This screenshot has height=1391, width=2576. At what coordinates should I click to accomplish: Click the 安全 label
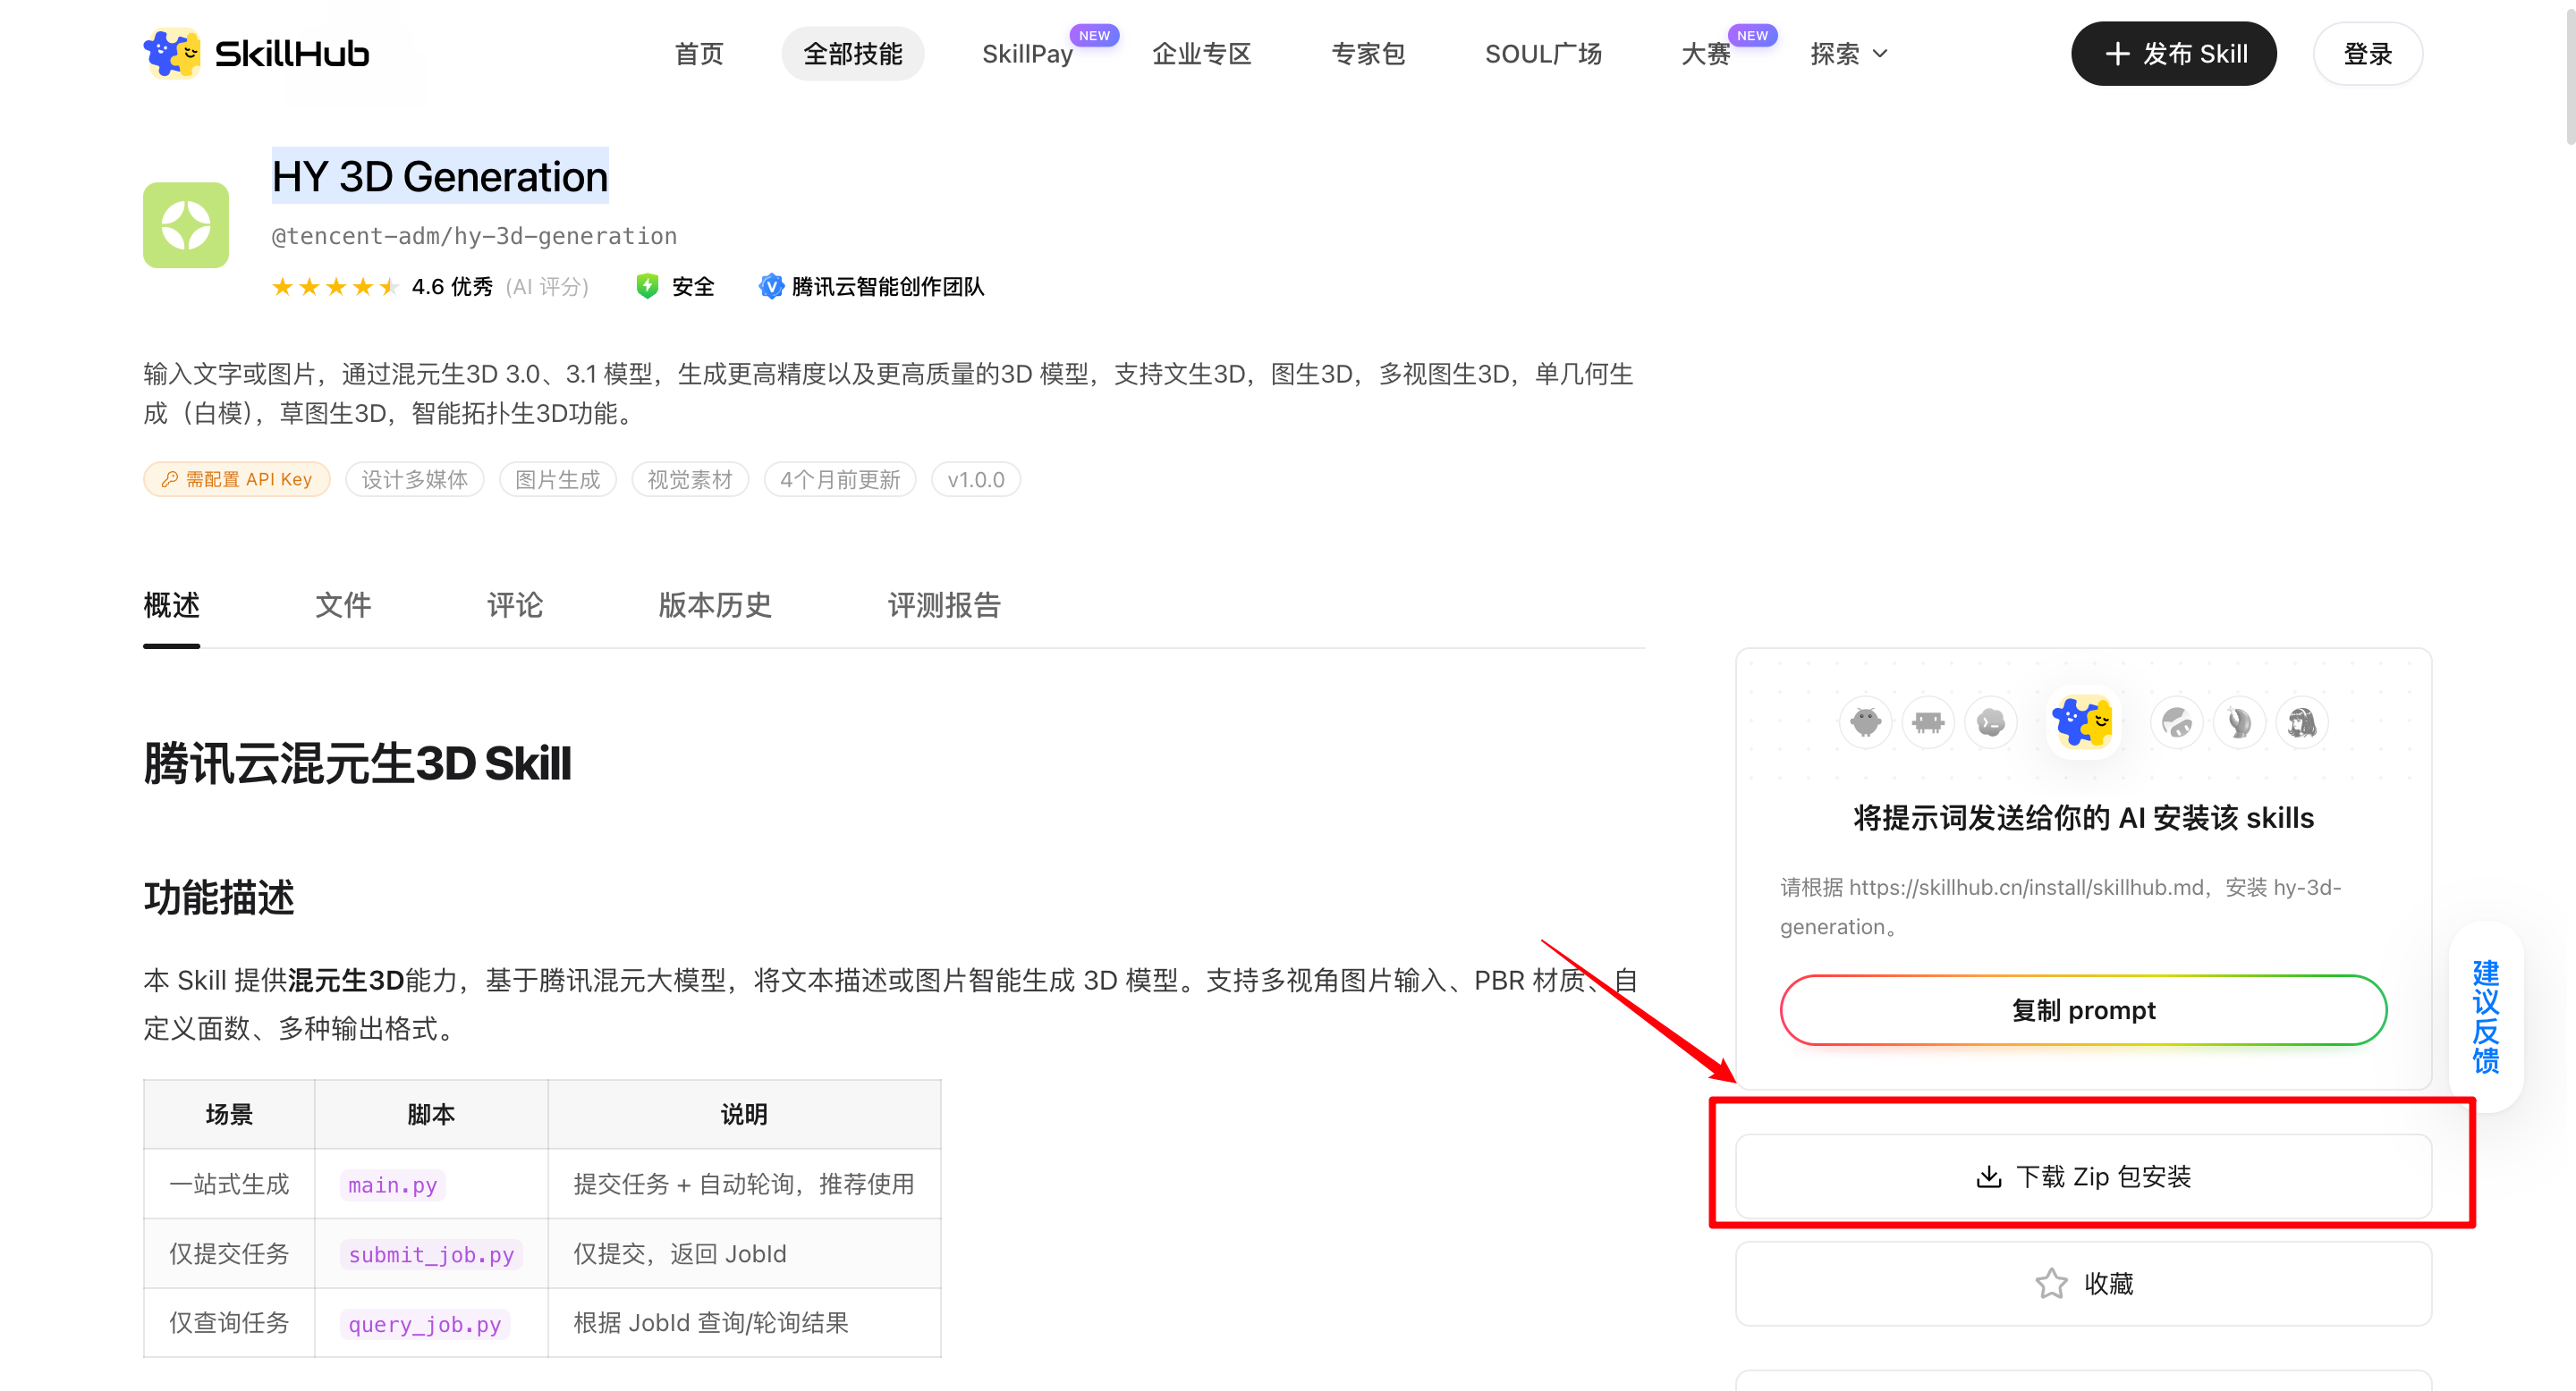[x=693, y=287]
